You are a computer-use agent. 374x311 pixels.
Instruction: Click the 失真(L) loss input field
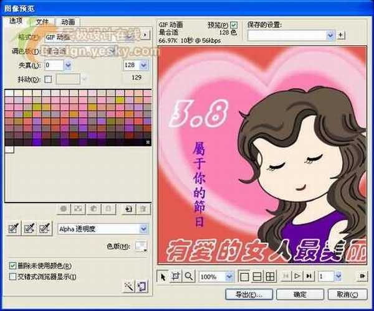click(x=54, y=65)
